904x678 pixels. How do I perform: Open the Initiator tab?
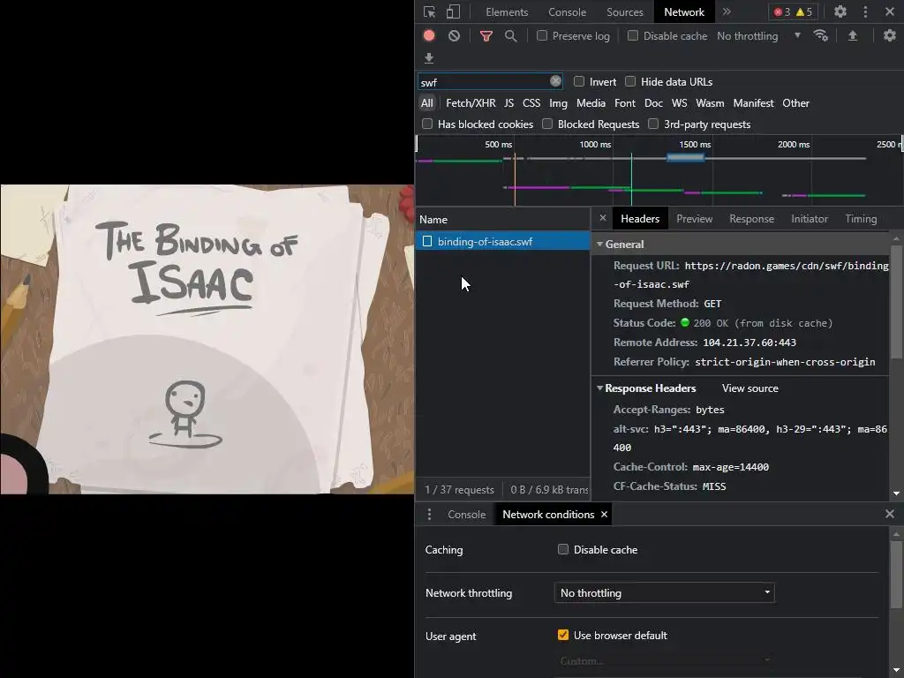tap(810, 219)
